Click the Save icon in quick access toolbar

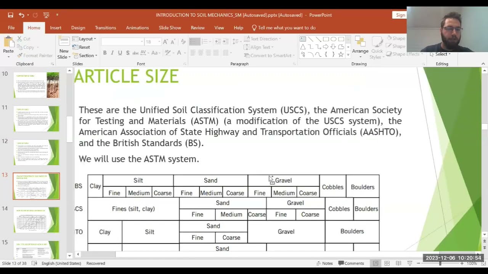point(11,15)
